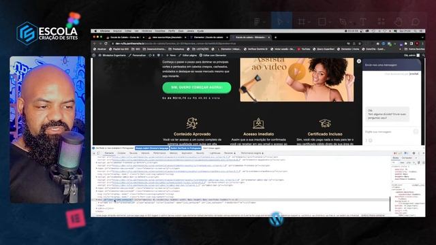
Task: Select the active Escola do cabelo Blindados tab
Action: pos(251,37)
